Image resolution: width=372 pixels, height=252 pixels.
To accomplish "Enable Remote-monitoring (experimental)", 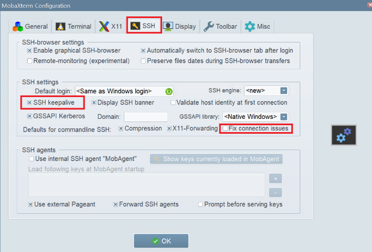I will (29, 61).
